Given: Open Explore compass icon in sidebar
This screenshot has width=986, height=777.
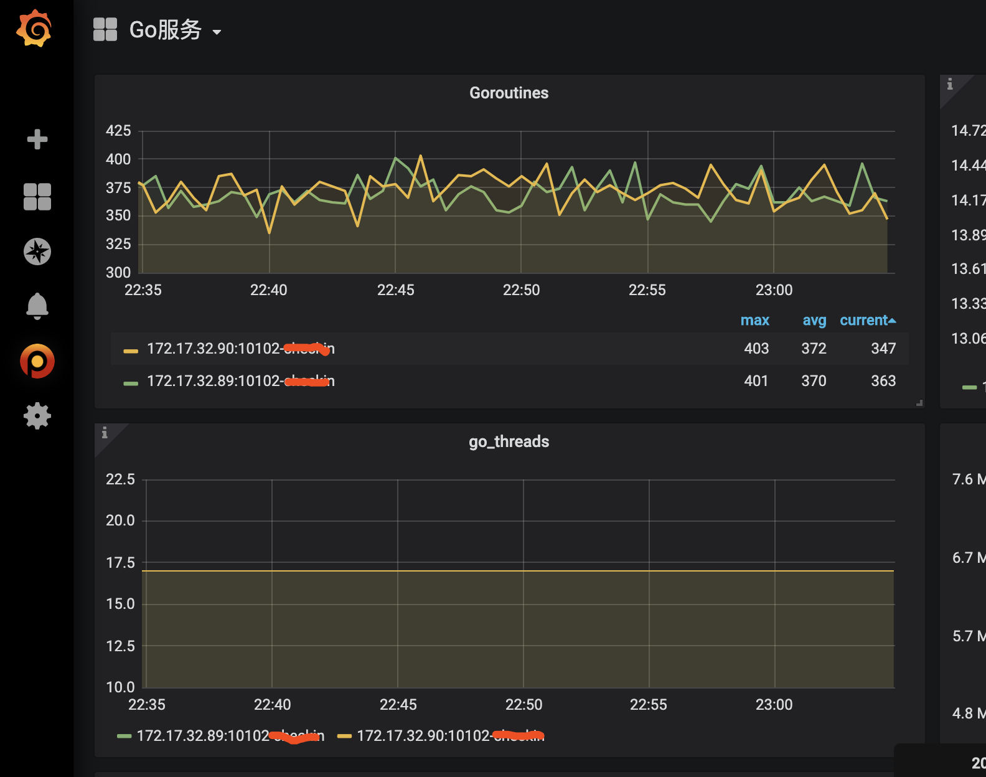Looking at the screenshot, I should click(x=37, y=252).
